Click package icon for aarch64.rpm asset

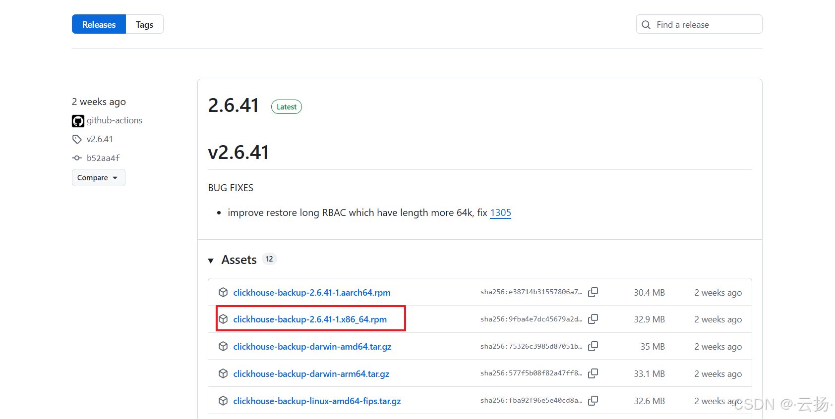tap(223, 292)
